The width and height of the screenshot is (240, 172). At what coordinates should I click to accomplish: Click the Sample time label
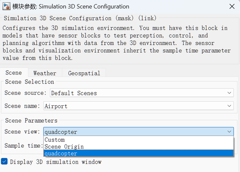click(x=23, y=146)
